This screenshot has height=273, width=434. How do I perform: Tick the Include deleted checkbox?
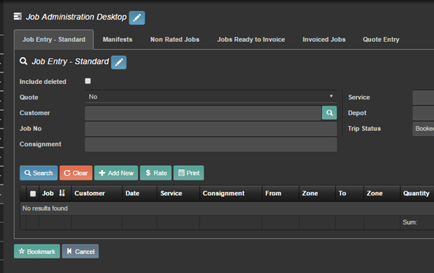88,81
